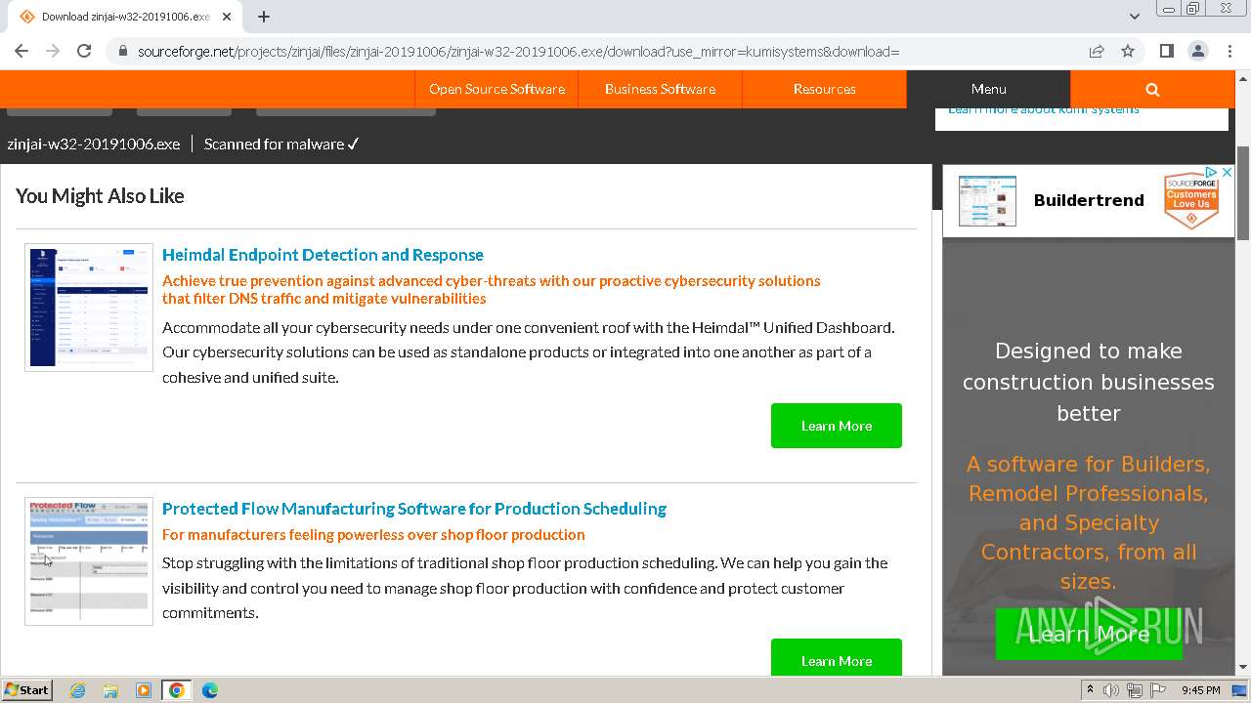Viewport: 1251px width, 703px height.
Task: Open File Explorer from taskbar
Action: pos(110,690)
